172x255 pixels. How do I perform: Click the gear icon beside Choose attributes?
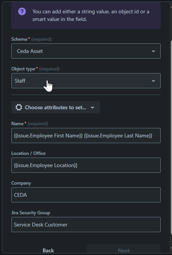coord(19,107)
